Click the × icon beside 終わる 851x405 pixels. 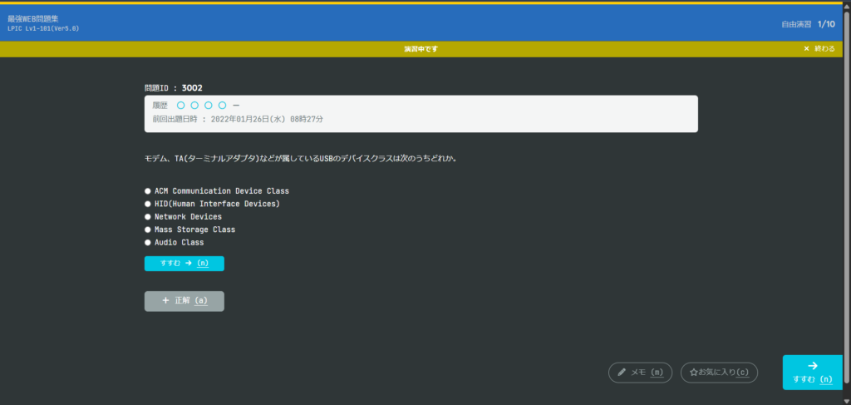click(x=806, y=49)
